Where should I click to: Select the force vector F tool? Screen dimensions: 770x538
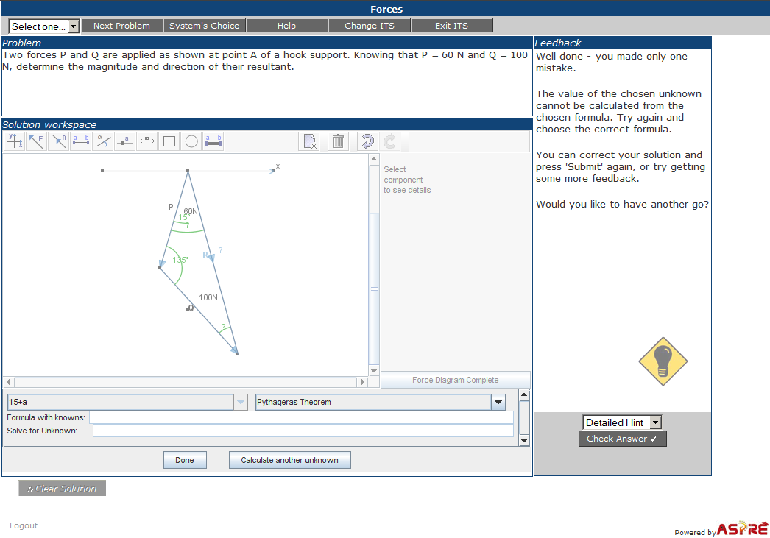[x=36, y=141]
